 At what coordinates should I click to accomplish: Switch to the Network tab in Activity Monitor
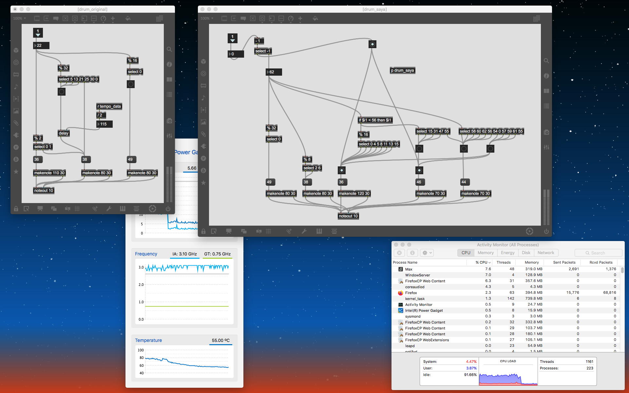[546, 253]
